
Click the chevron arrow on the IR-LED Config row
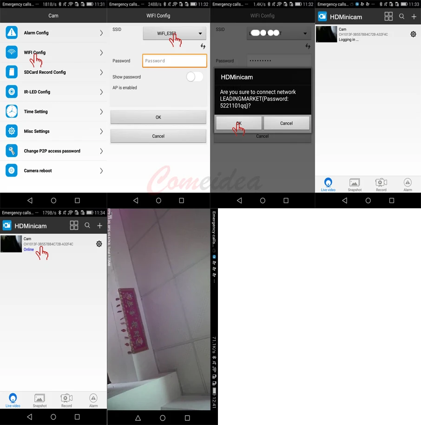(x=101, y=92)
